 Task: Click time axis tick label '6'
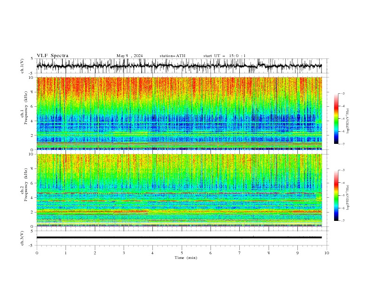[x=211, y=253]
